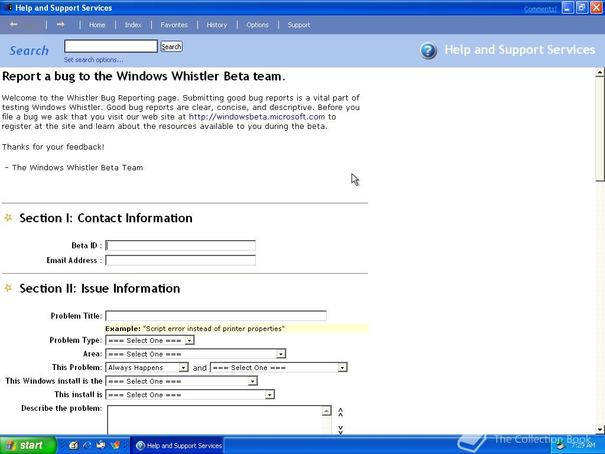Click the 'Report a bug' page heading

(144, 76)
